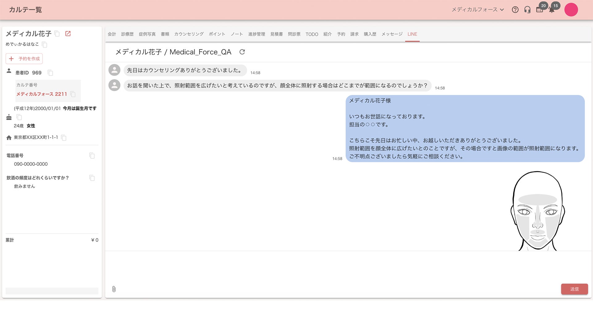Copy the address 東京都XX区XX町1-1-1
This screenshot has width=593, height=334.
click(x=64, y=138)
